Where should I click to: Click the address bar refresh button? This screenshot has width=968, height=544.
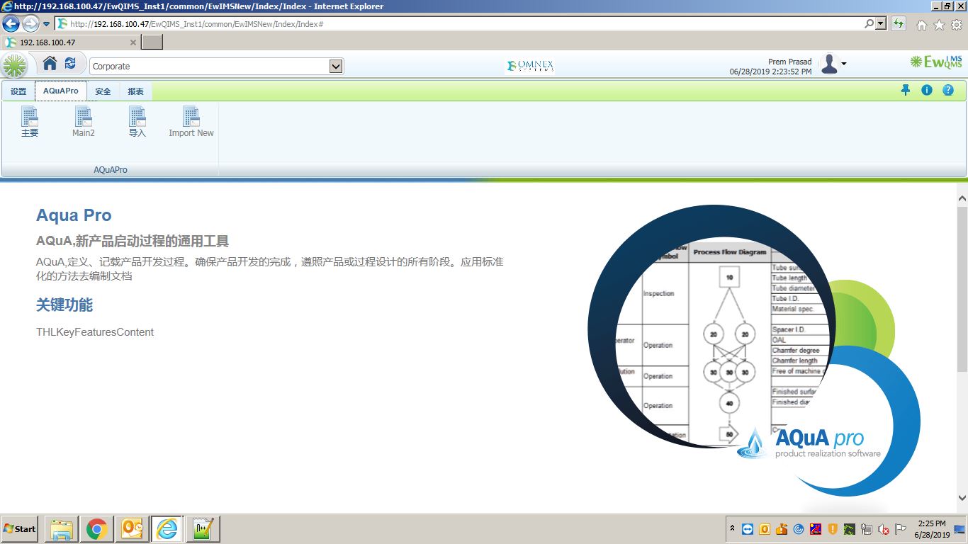coord(899,23)
